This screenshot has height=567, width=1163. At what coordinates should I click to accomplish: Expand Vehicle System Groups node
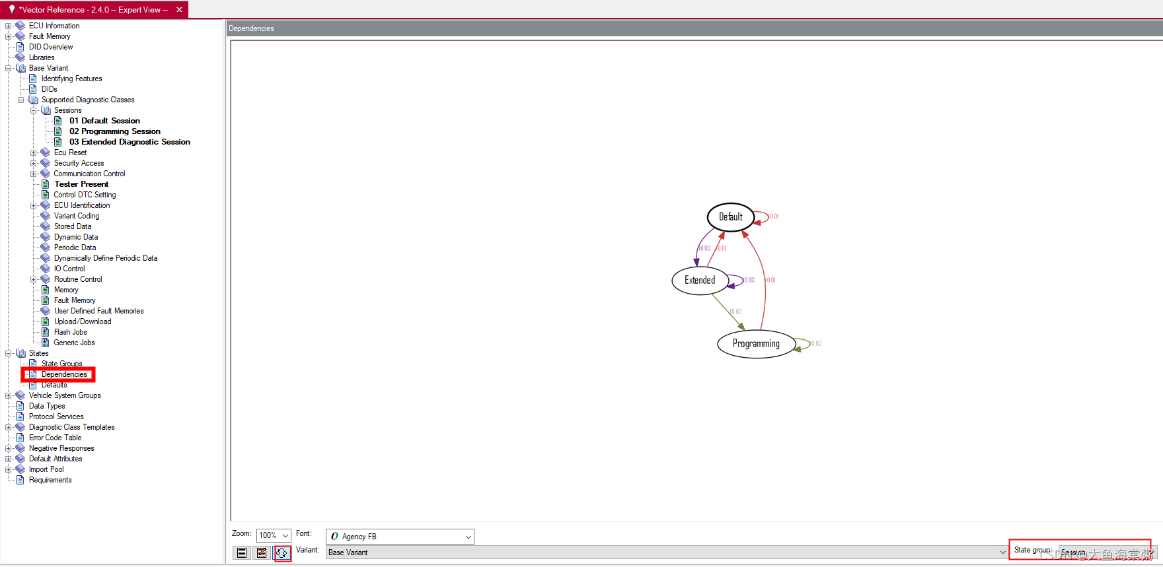tap(9, 395)
